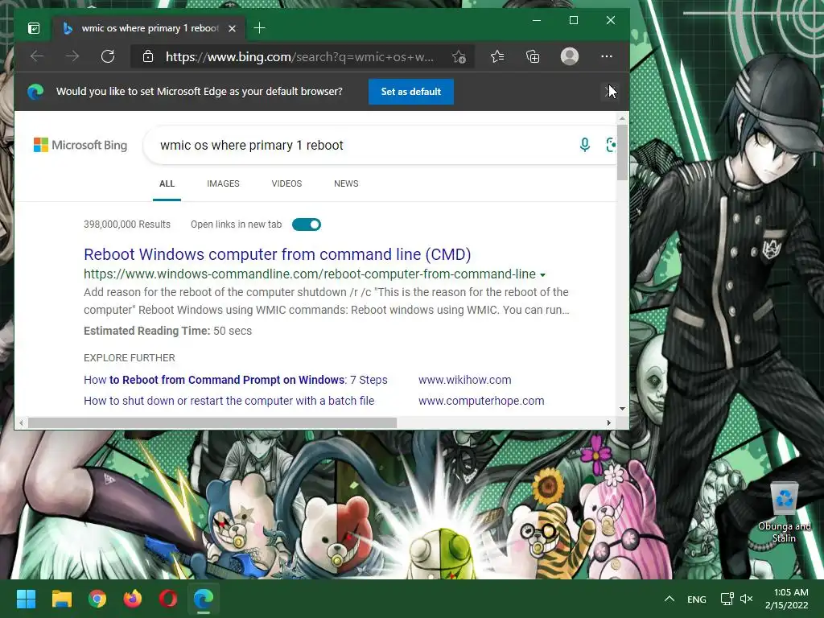
Task: Select the 'Obunga and Stalin' recycle bin icon
Action: (784, 512)
